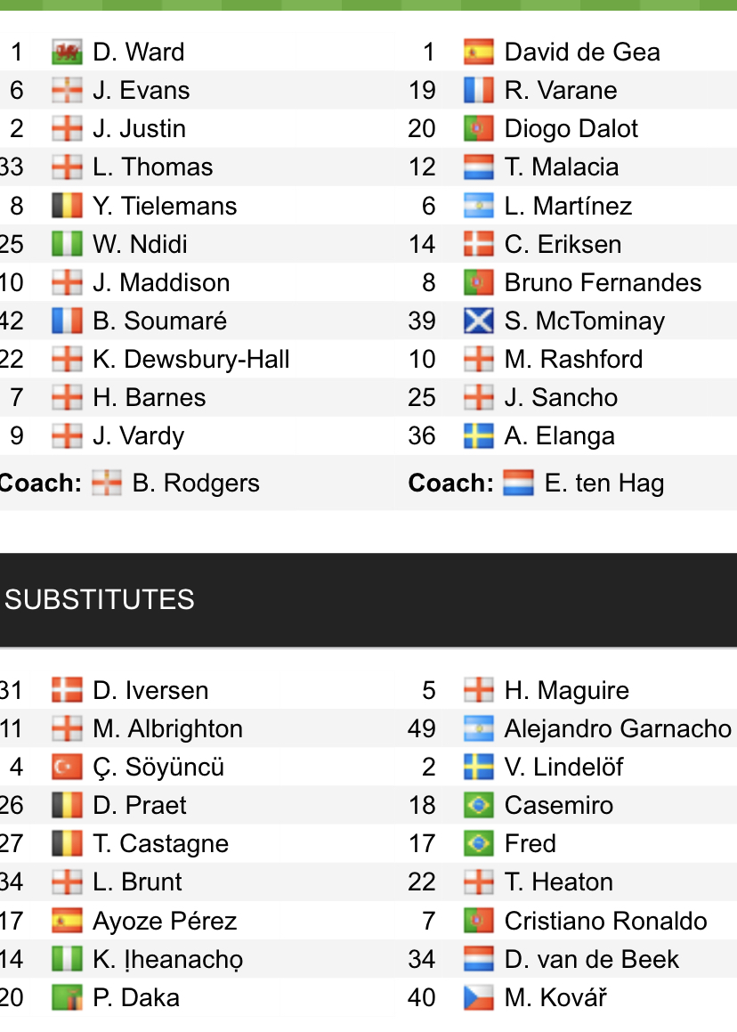Click the Brazil flag beside Casemiro
The image size is (737, 1032).
tap(479, 806)
